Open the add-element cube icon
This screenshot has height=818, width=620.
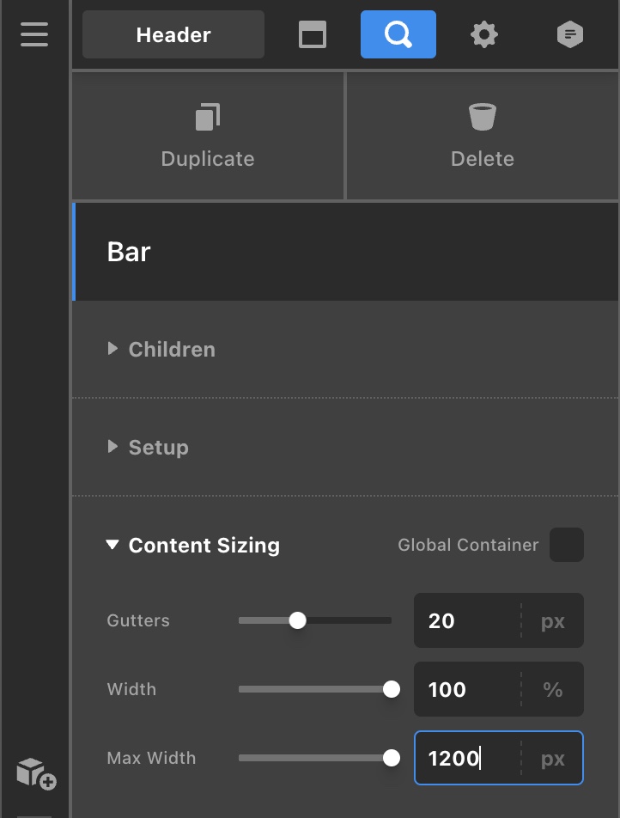37,773
